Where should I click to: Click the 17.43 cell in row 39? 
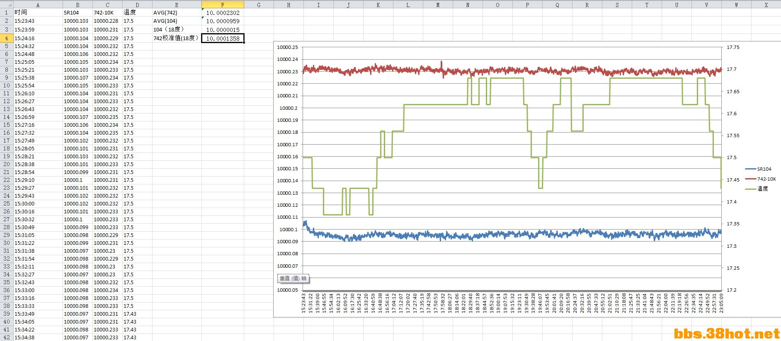point(137,314)
